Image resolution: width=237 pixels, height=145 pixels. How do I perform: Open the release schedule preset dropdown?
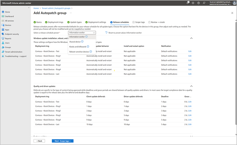click(82, 33)
